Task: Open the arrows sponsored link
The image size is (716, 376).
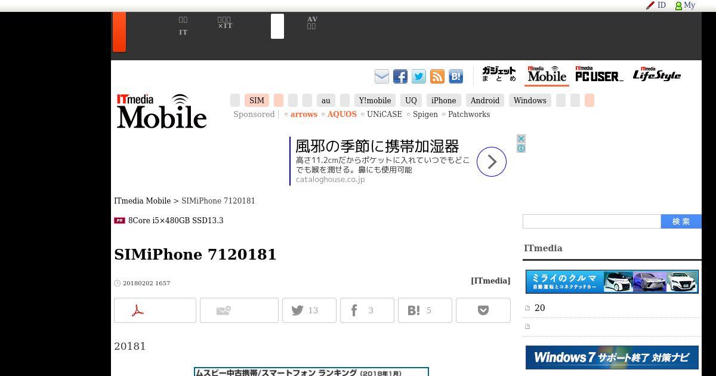Action: (x=304, y=115)
